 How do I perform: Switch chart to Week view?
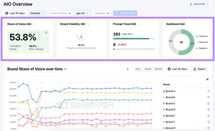(148, 69)
